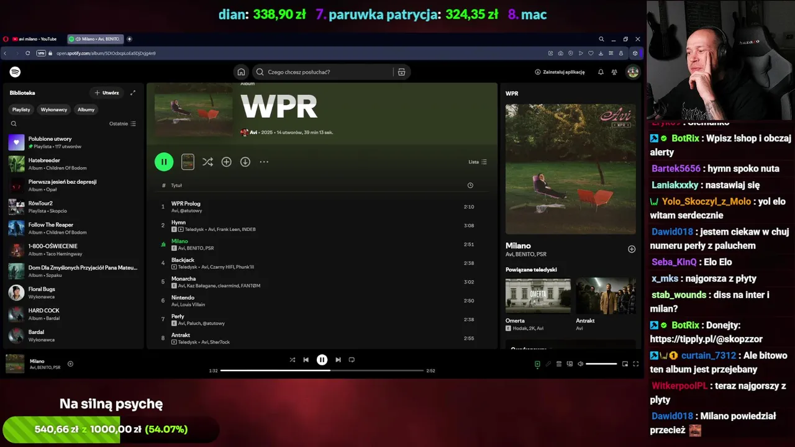Image resolution: width=795 pixels, height=447 pixels.
Task: Show lyrics microphone icon
Action: point(548,364)
